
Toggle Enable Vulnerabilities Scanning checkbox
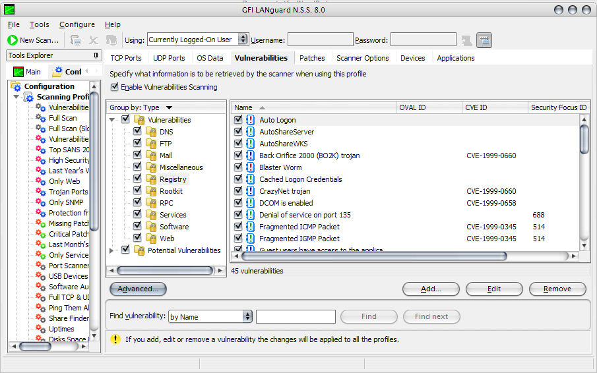pyautogui.click(x=114, y=87)
